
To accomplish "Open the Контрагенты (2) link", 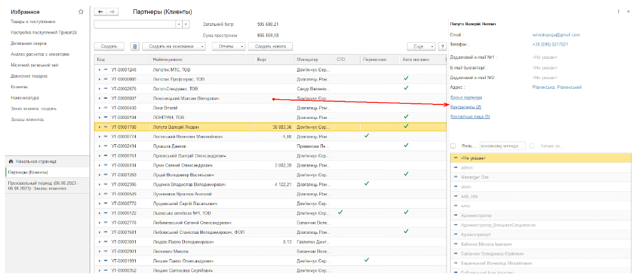I will point(466,107).
